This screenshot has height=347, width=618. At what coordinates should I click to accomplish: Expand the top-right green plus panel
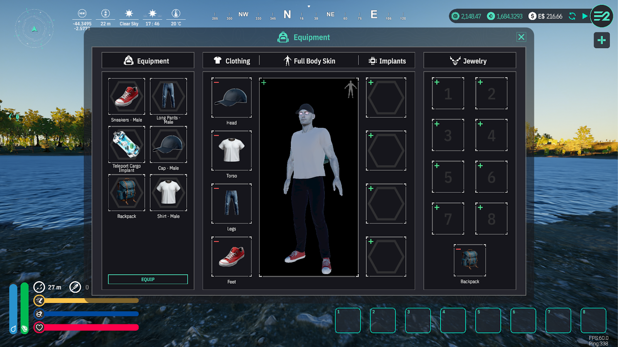click(601, 40)
